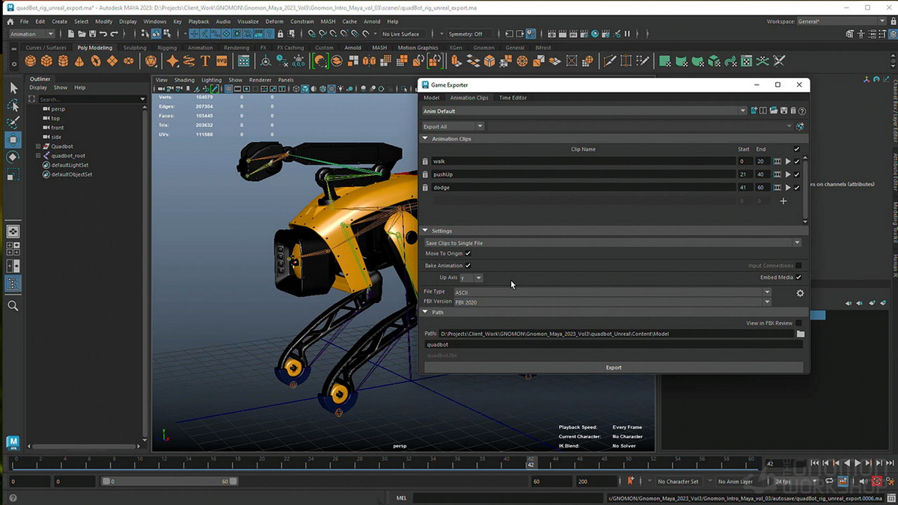Collapse the Path section
Screen dimensions: 898x505
point(426,312)
